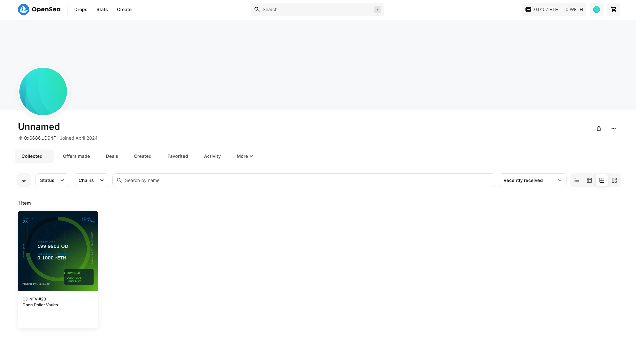This screenshot has width=636, height=341.
Task: Click the Open Dollar Vaults collection name
Action: point(40,305)
